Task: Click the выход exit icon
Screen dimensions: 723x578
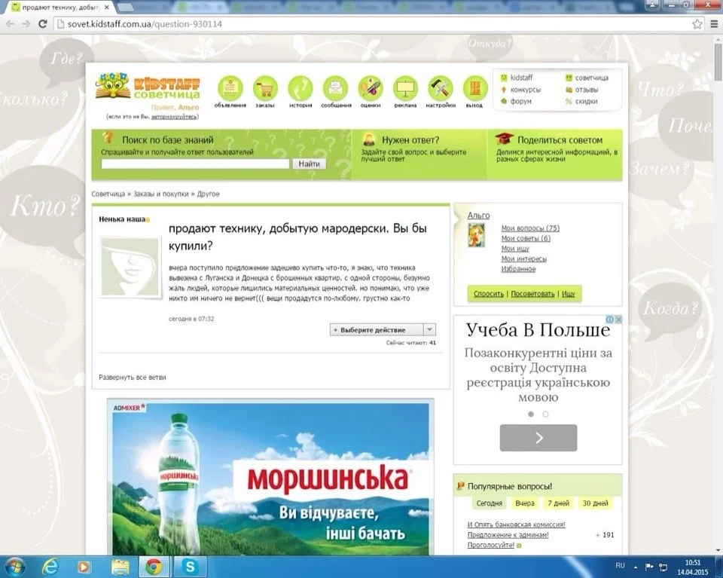Action: tap(474, 87)
